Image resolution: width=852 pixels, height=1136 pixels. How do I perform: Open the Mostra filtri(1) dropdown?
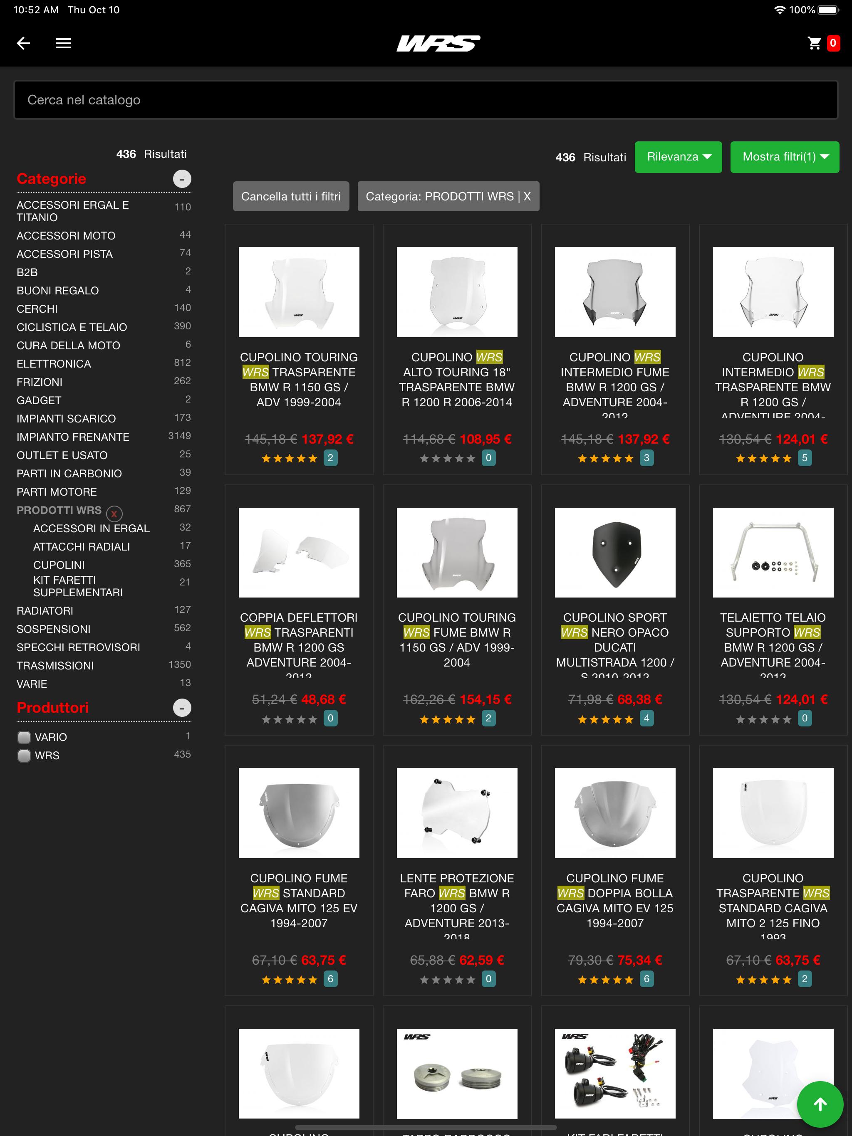[x=784, y=157]
